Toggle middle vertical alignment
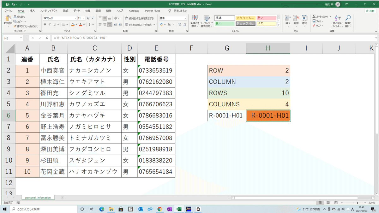The height and width of the screenshot is (213, 379). tap(105, 18)
